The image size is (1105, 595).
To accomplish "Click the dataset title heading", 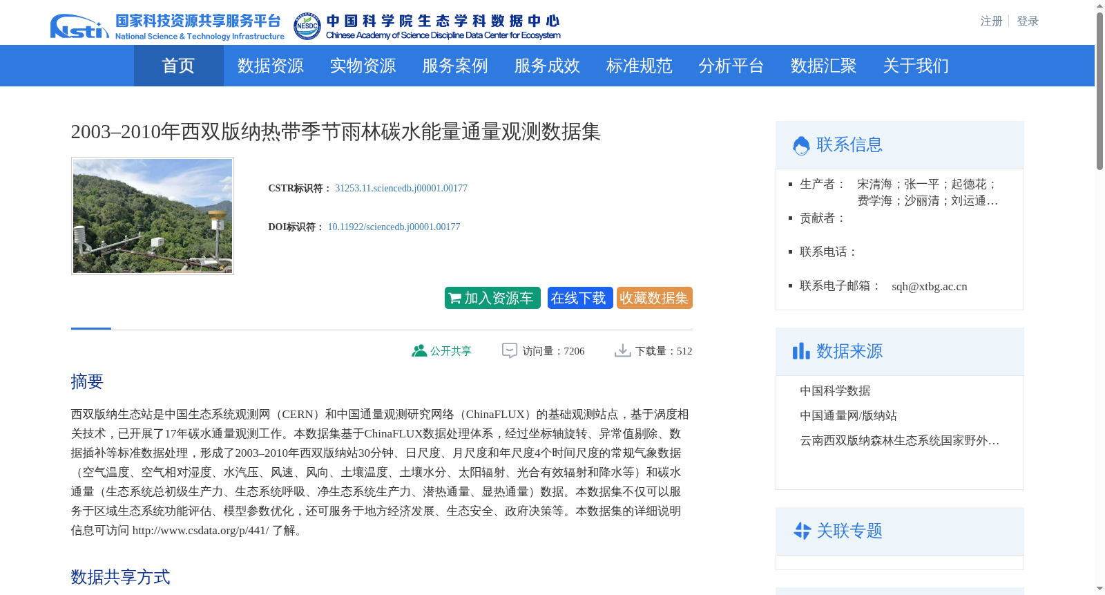I will tap(336, 131).
